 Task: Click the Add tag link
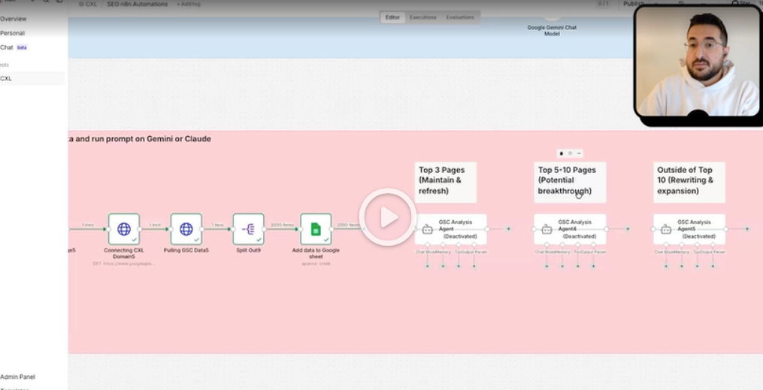188,4
